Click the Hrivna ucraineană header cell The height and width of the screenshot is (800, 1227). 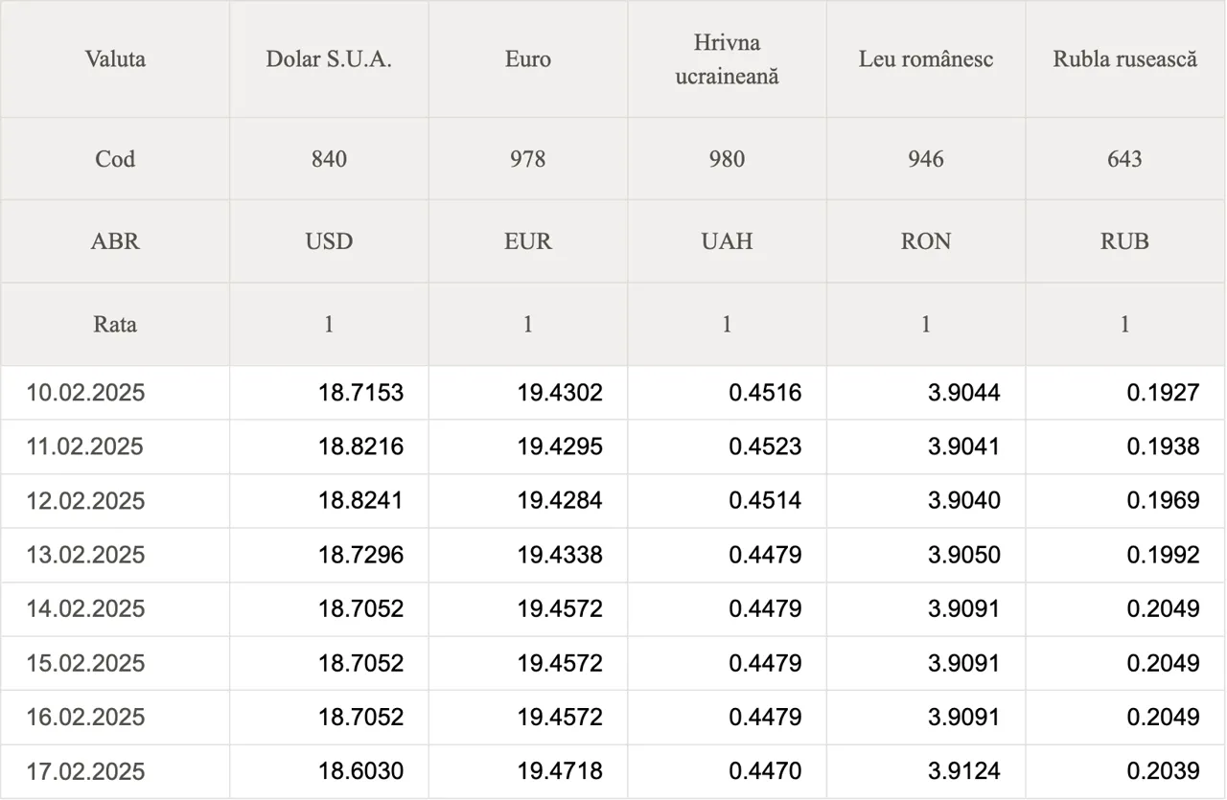(x=727, y=59)
